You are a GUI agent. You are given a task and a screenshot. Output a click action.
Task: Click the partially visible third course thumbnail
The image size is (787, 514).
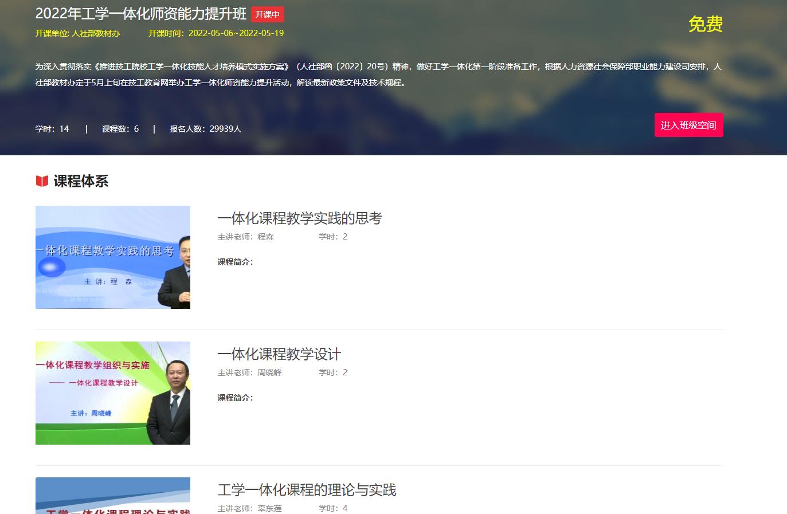click(x=113, y=496)
